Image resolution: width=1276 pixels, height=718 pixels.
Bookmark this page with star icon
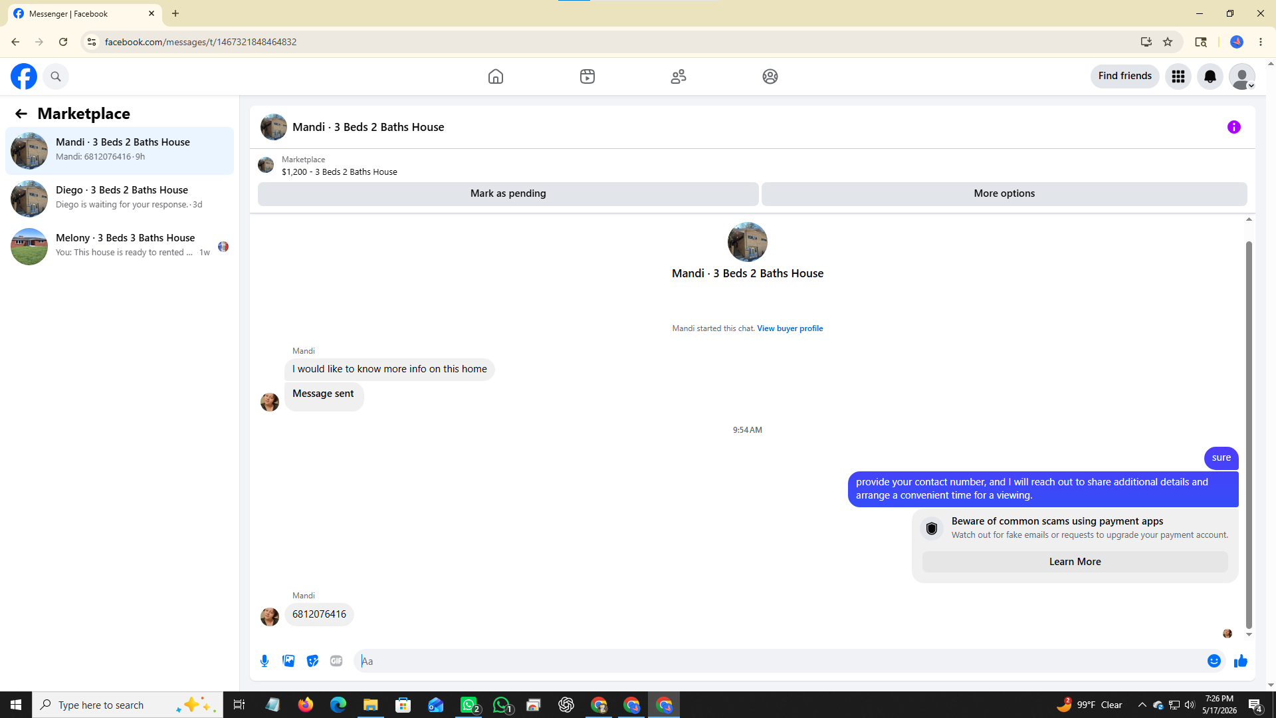[1168, 42]
